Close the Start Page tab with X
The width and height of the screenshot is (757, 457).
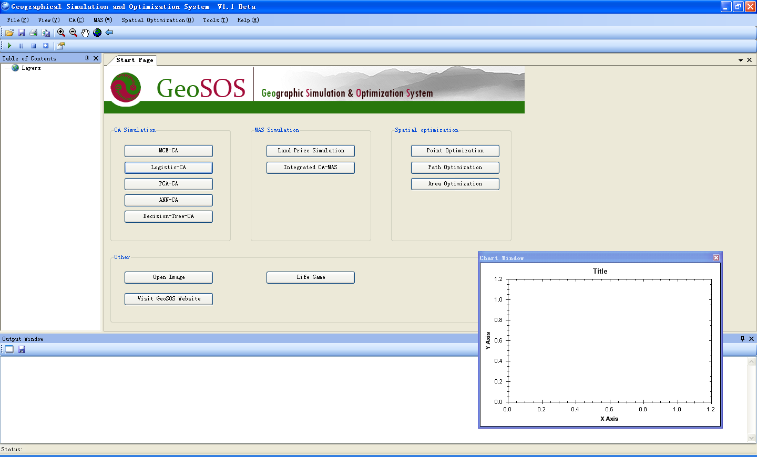click(x=749, y=60)
